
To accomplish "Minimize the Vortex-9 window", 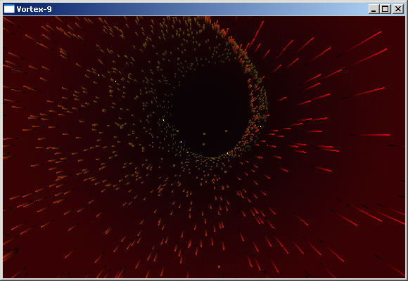I will (x=374, y=9).
